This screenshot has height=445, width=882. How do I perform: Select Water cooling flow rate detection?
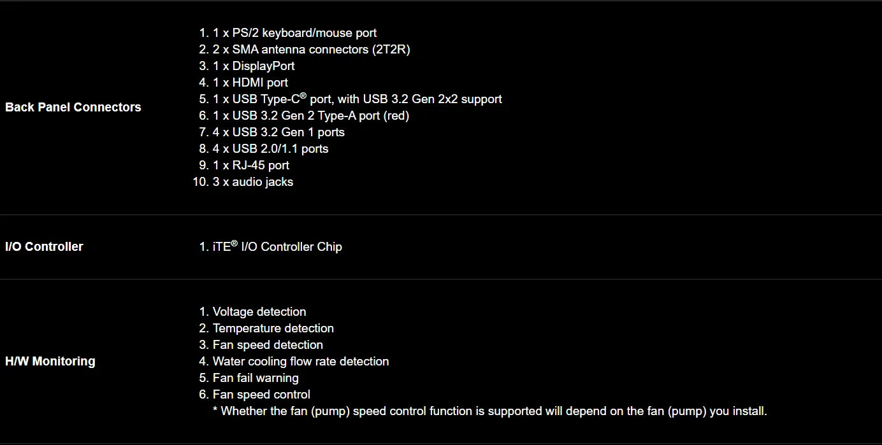(301, 362)
